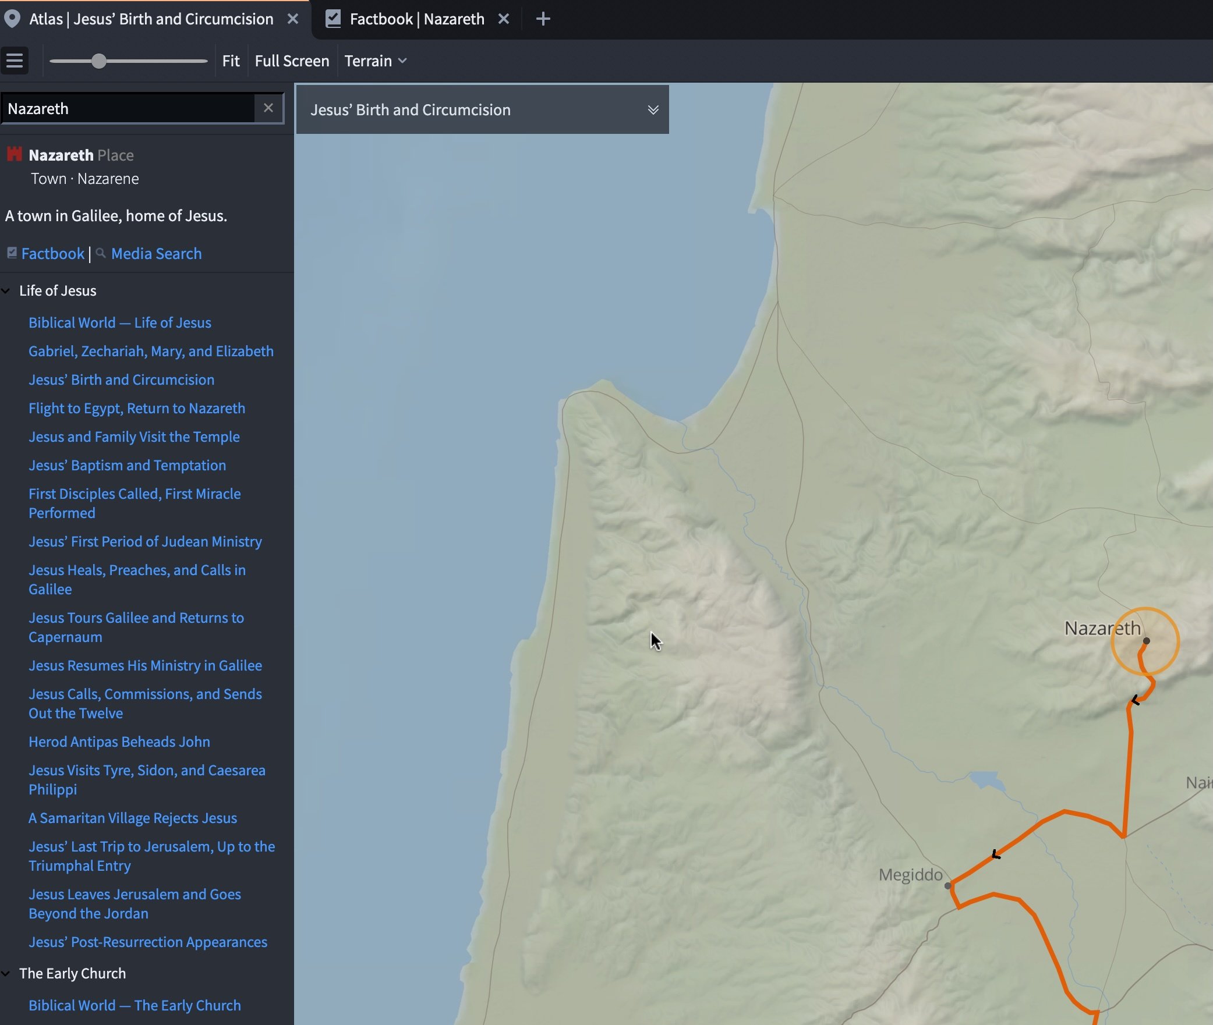
Task: Expand the Jesus' Birth and Circumcision map selector
Action: (653, 109)
